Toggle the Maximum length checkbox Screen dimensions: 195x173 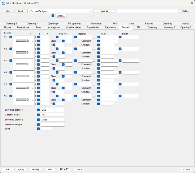pos(38,124)
